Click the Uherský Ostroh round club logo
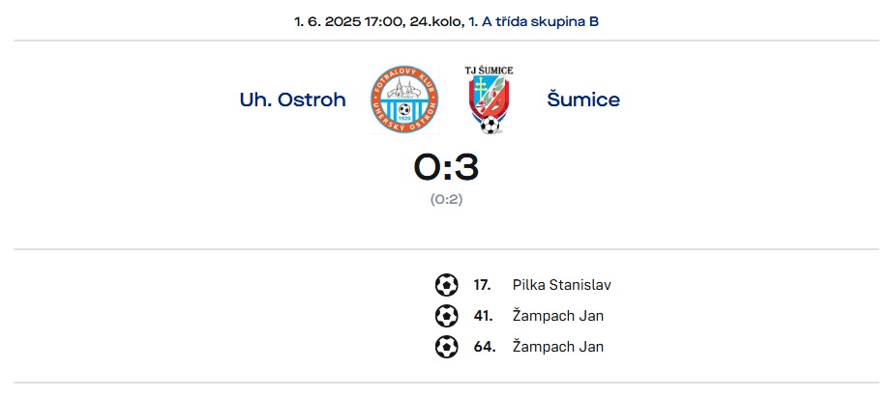The height and width of the screenshot is (398, 892). 404,99
